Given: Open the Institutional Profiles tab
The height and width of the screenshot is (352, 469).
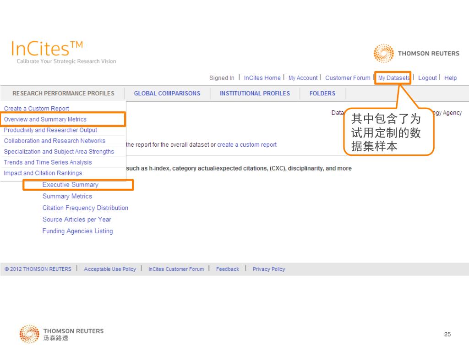Looking at the screenshot, I should click(x=255, y=93).
